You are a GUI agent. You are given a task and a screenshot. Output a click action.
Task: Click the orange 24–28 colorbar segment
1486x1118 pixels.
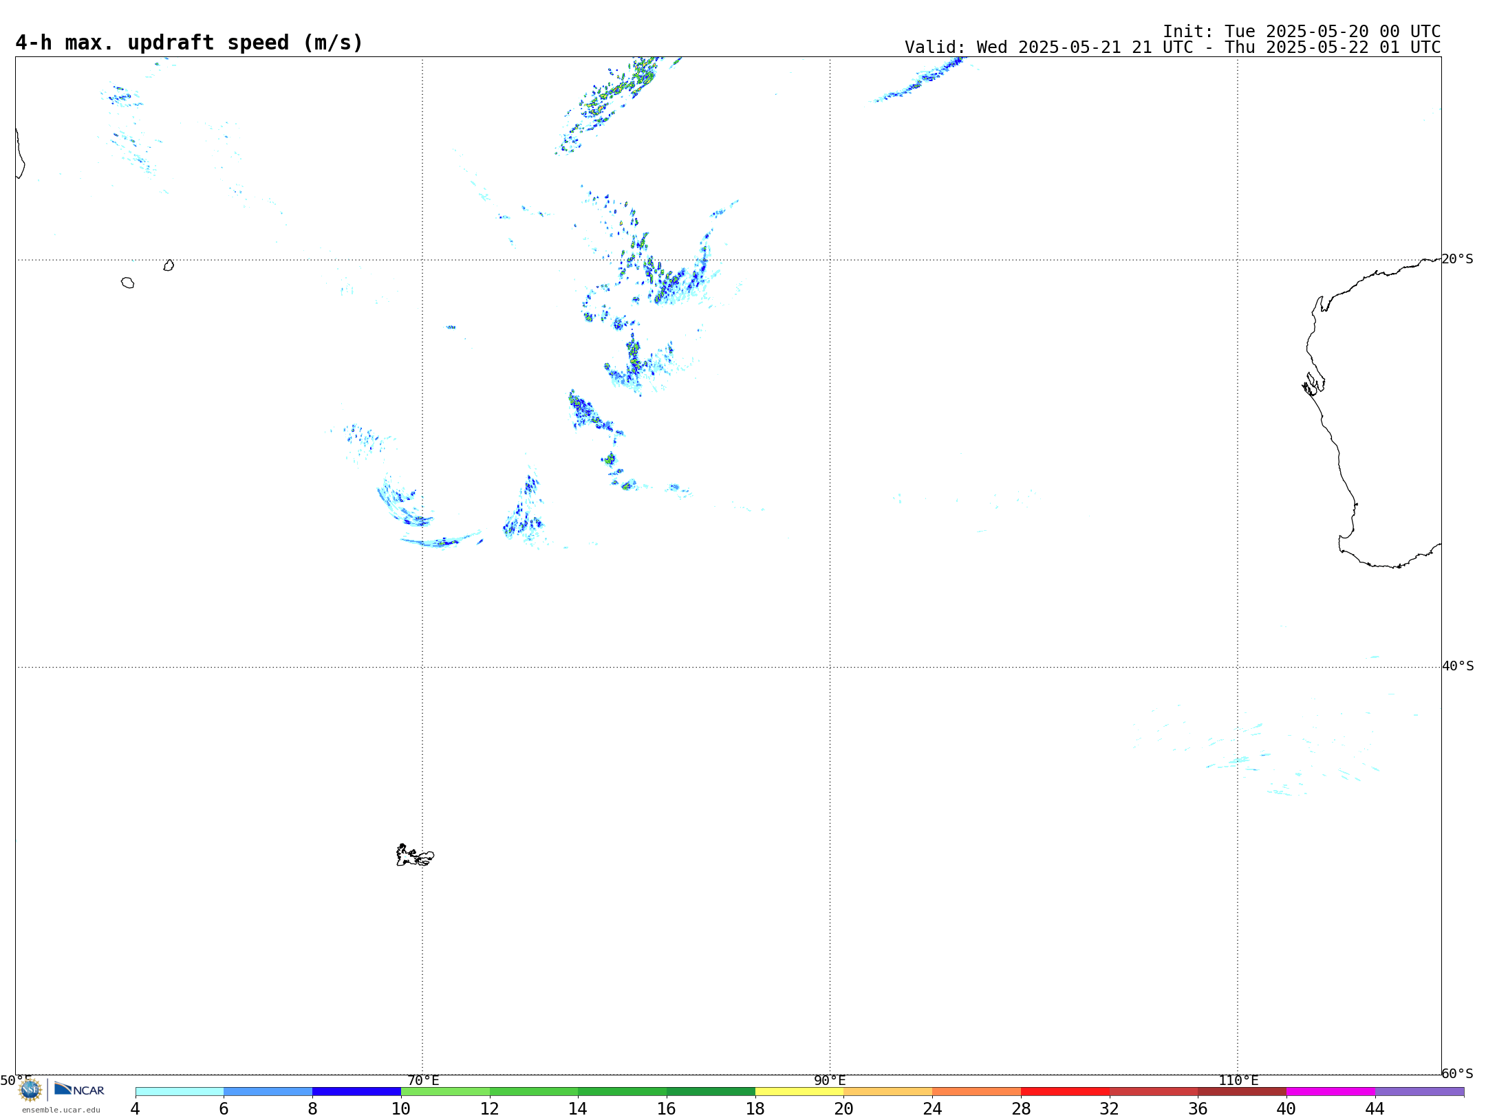976,1092
